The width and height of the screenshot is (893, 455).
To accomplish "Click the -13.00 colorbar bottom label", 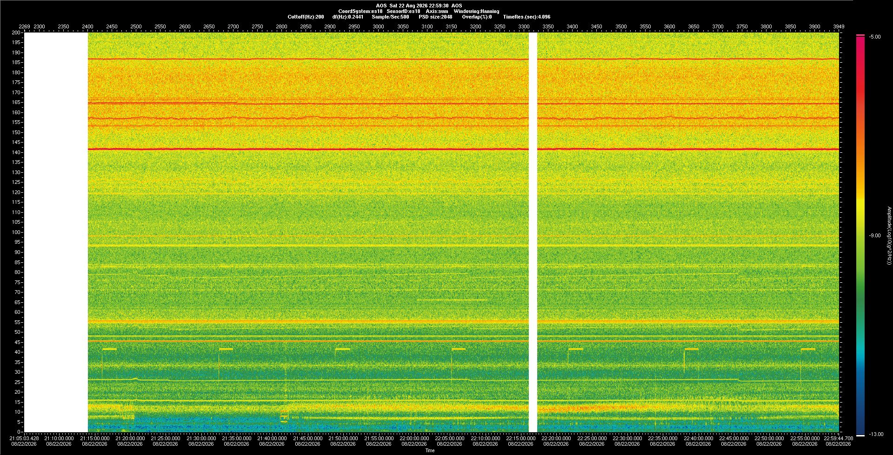I will tap(876, 434).
